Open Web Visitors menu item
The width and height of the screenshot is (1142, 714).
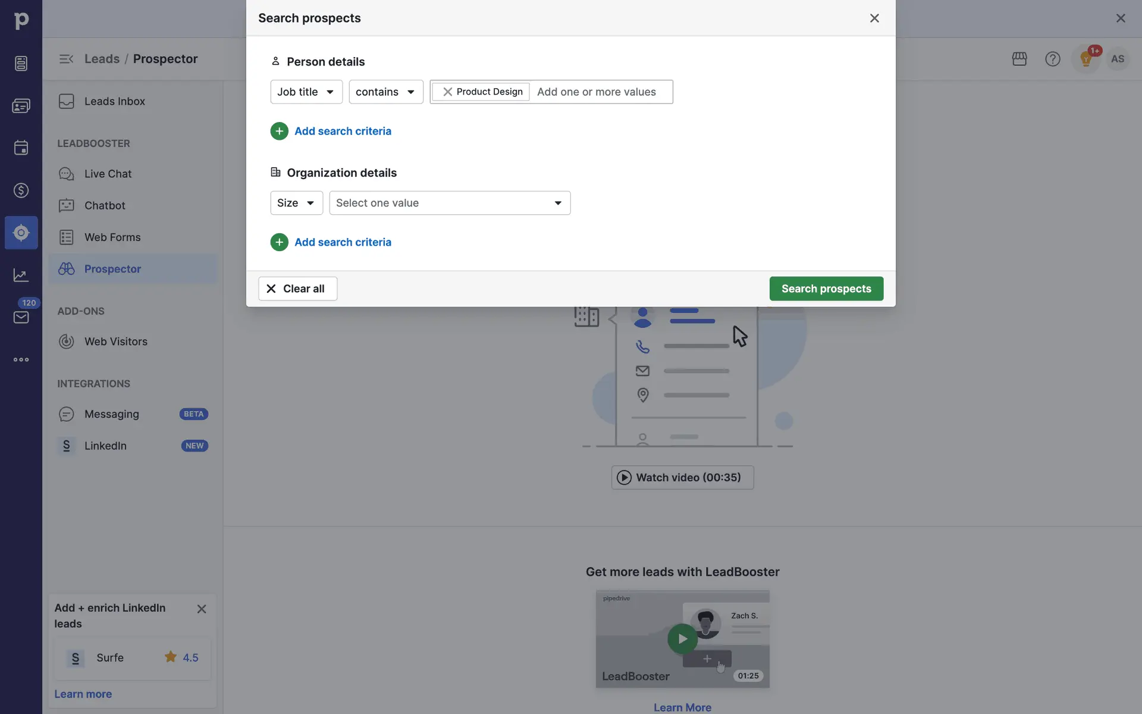click(x=115, y=342)
